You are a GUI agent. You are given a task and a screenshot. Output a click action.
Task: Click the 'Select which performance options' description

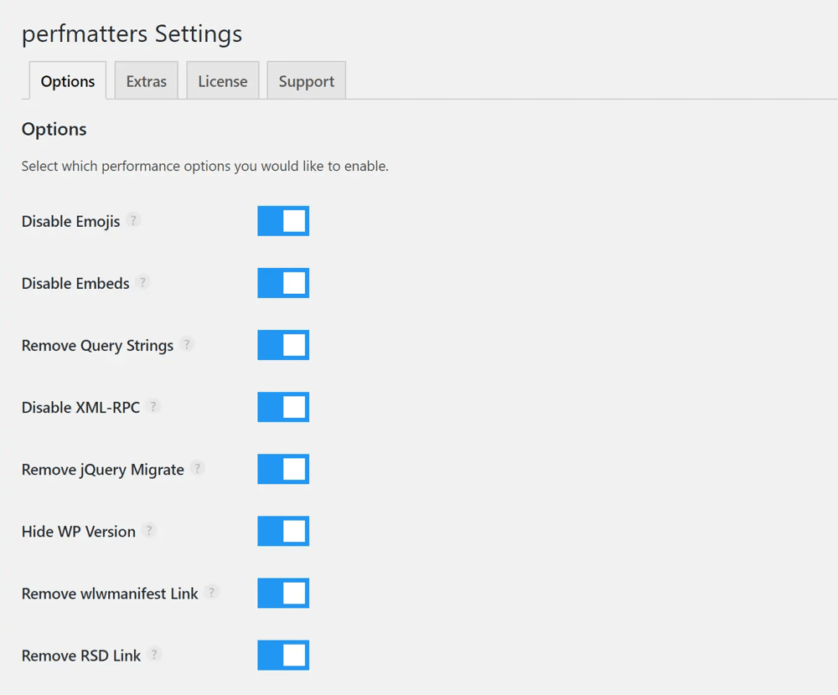[x=205, y=166]
